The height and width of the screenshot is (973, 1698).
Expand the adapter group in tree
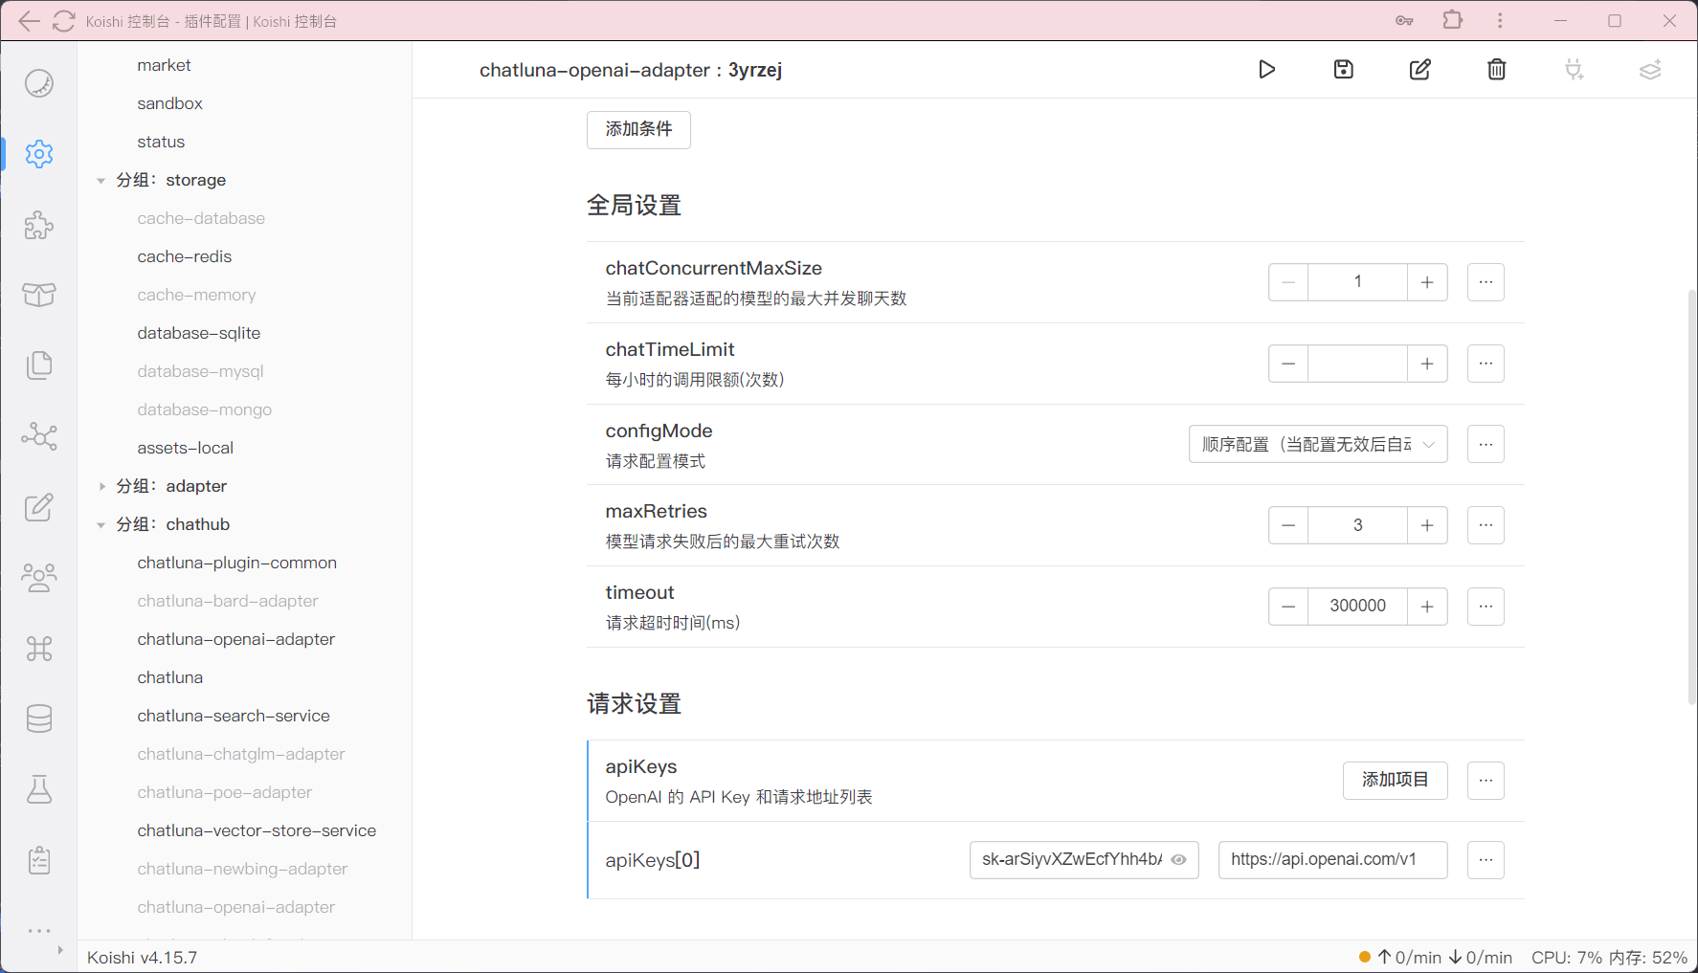pos(102,486)
